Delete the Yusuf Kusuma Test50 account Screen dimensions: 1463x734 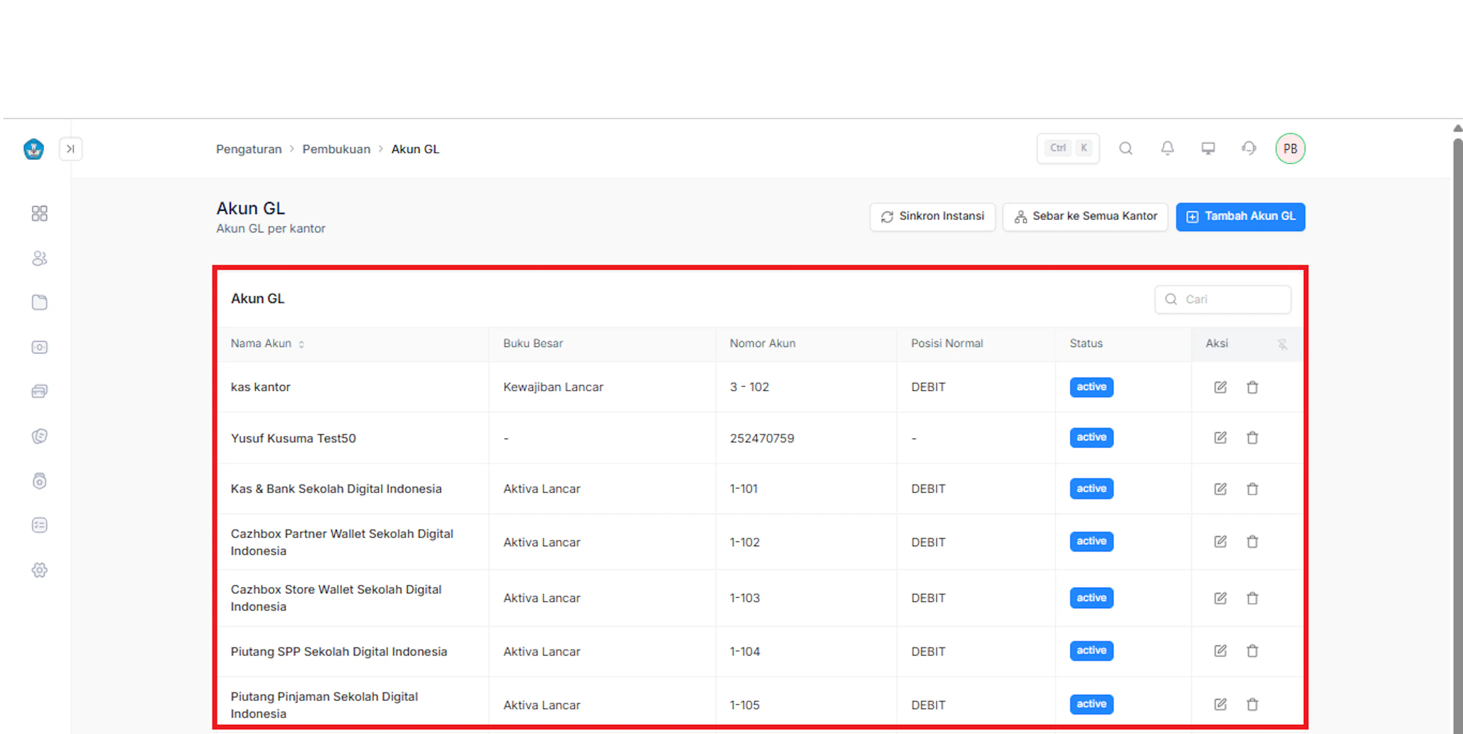(1252, 438)
